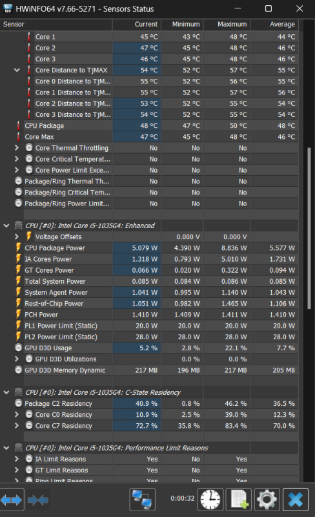Click the lightning icon beside PL1 Power Limit

point(19,326)
